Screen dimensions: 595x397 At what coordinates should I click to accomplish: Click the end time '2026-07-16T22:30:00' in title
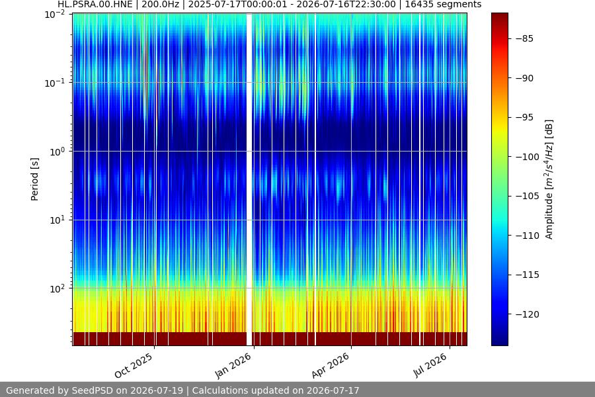coord(346,5)
